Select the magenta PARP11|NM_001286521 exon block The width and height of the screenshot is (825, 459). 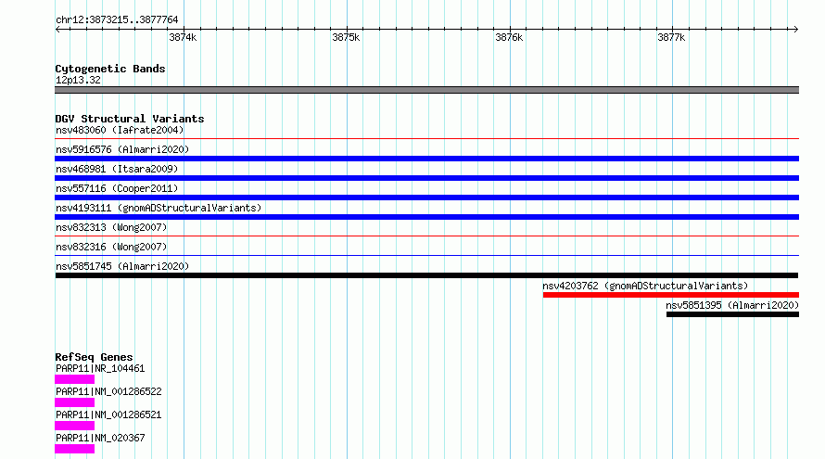75,426
